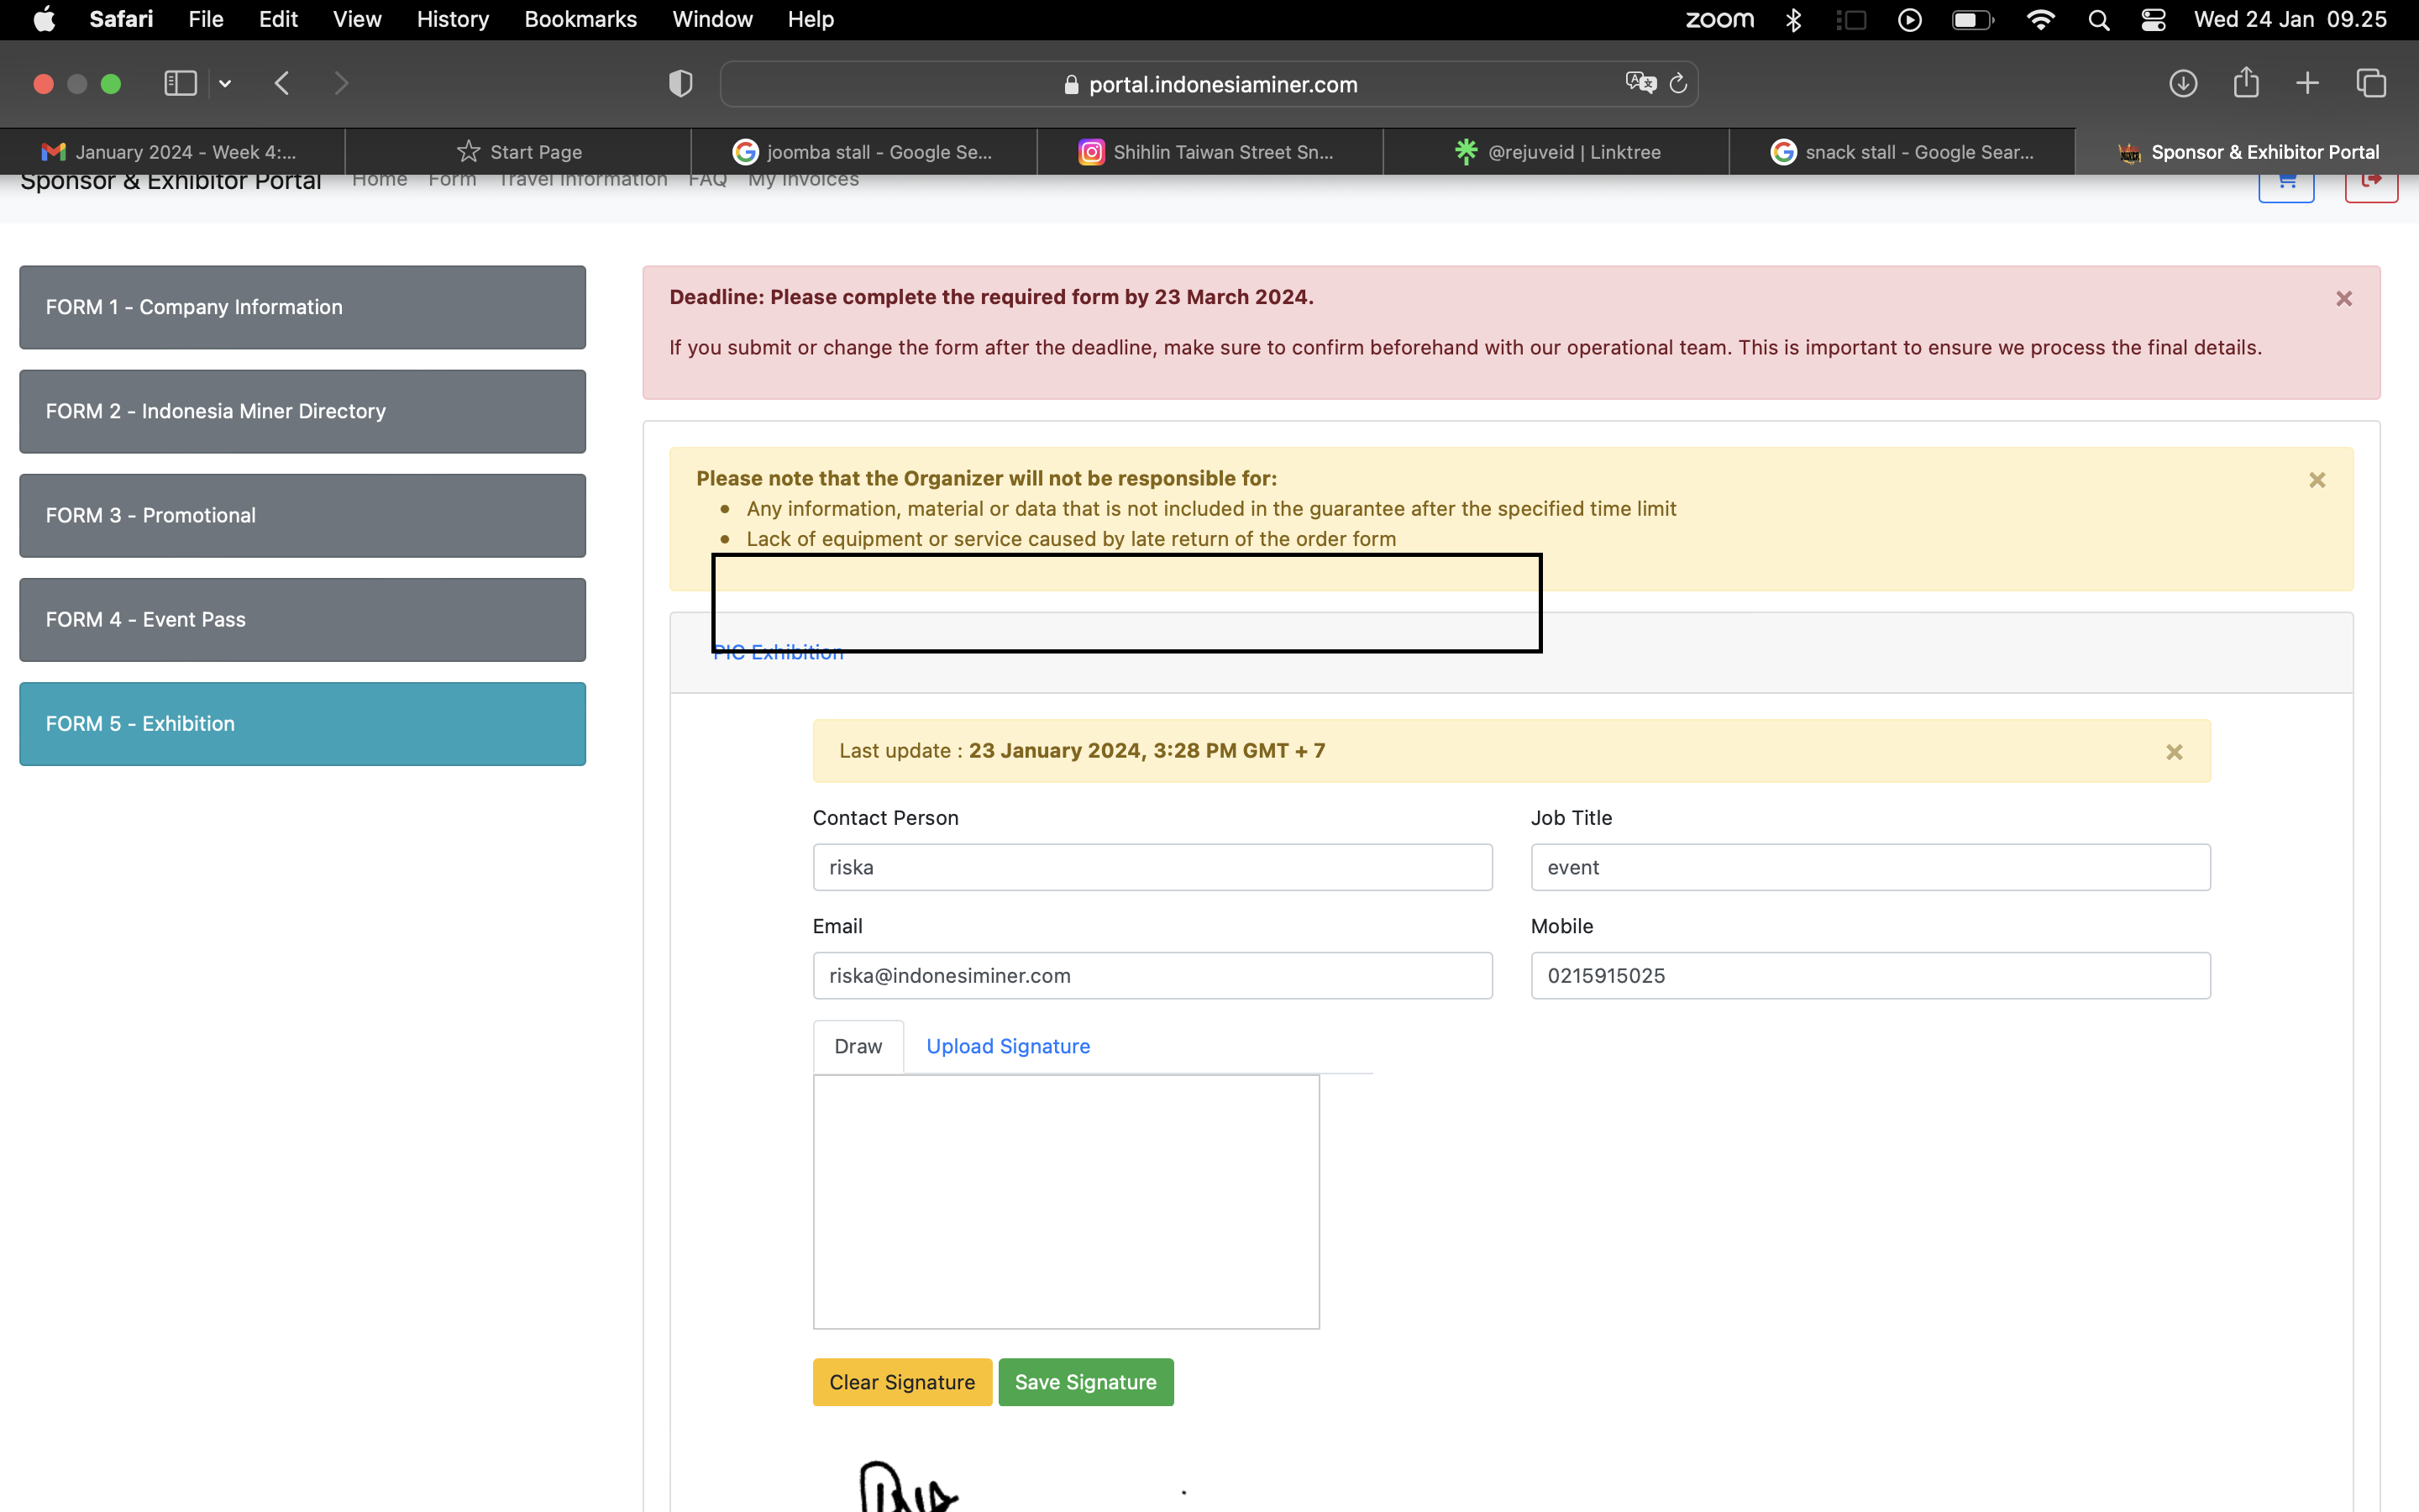Screen dimensions: 2419x1512
Task: Click the date and time in menu bar
Action: click(2290, 19)
